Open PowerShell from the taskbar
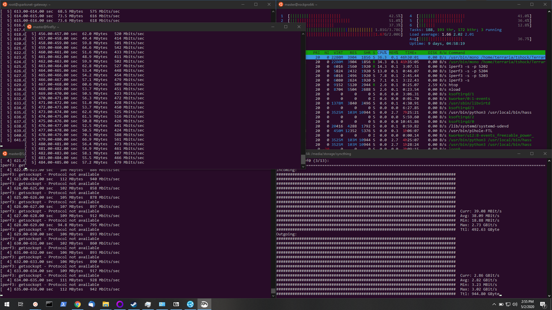The height and width of the screenshot is (310, 552). [64, 304]
